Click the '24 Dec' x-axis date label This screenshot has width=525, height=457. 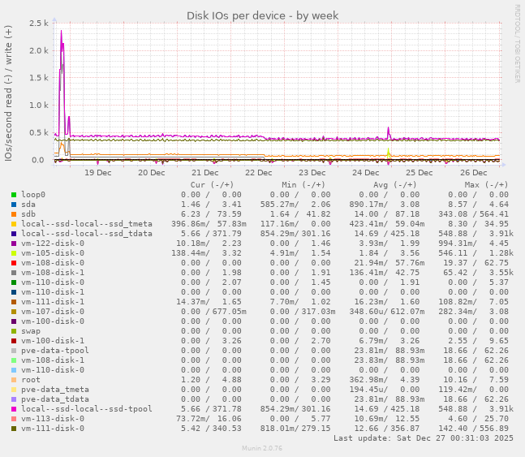tap(366, 173)
